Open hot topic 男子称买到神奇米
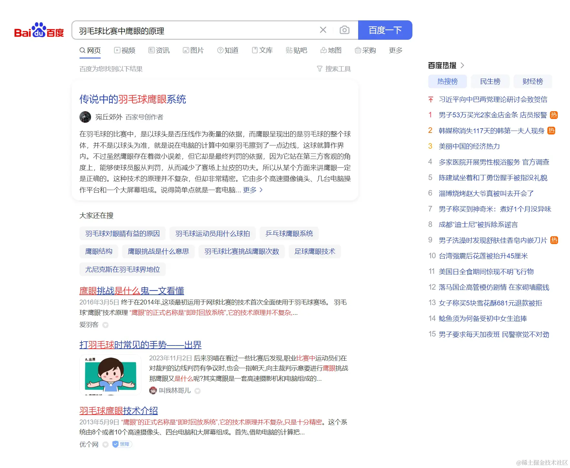This screenshot has height=468, width=570. coord(495,209)
